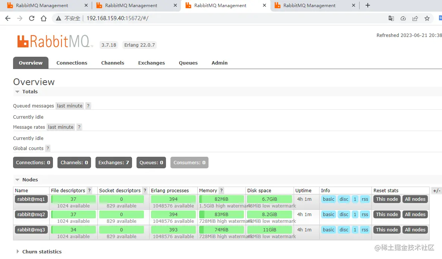The height and width of the screenshot is (259, 442).
Task: Close the first RabbitMQ Management tab
Action: (86, 5)
